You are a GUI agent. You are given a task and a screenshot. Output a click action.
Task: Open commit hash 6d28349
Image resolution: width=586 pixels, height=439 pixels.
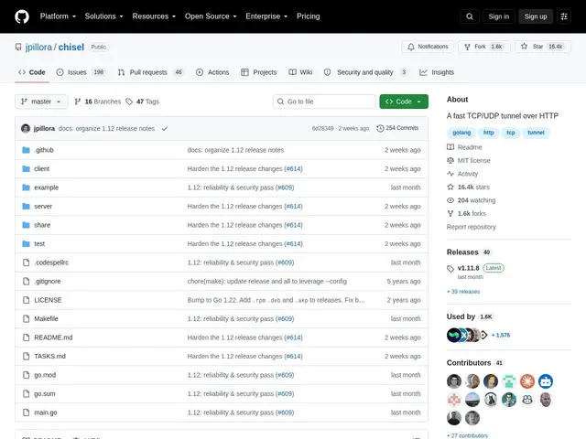322,128
